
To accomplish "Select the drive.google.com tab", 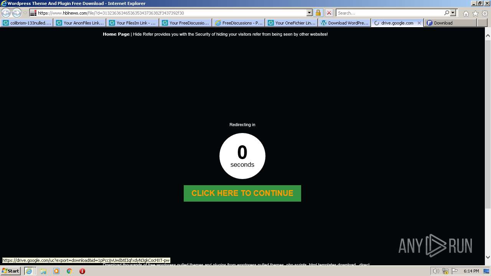I will (x=397, y=23).
